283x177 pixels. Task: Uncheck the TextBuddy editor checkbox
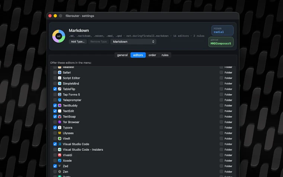tap(55, 105)
